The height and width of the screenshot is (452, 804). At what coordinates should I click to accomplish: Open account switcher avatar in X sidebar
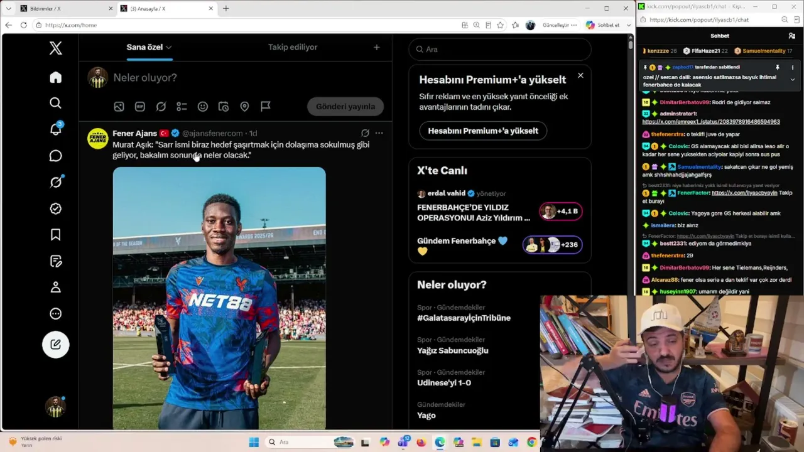[56, 407]
